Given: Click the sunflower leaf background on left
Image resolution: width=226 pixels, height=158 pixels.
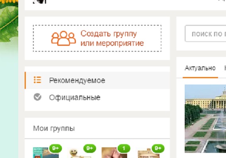Looking at the screenshot, I should 9,21.
